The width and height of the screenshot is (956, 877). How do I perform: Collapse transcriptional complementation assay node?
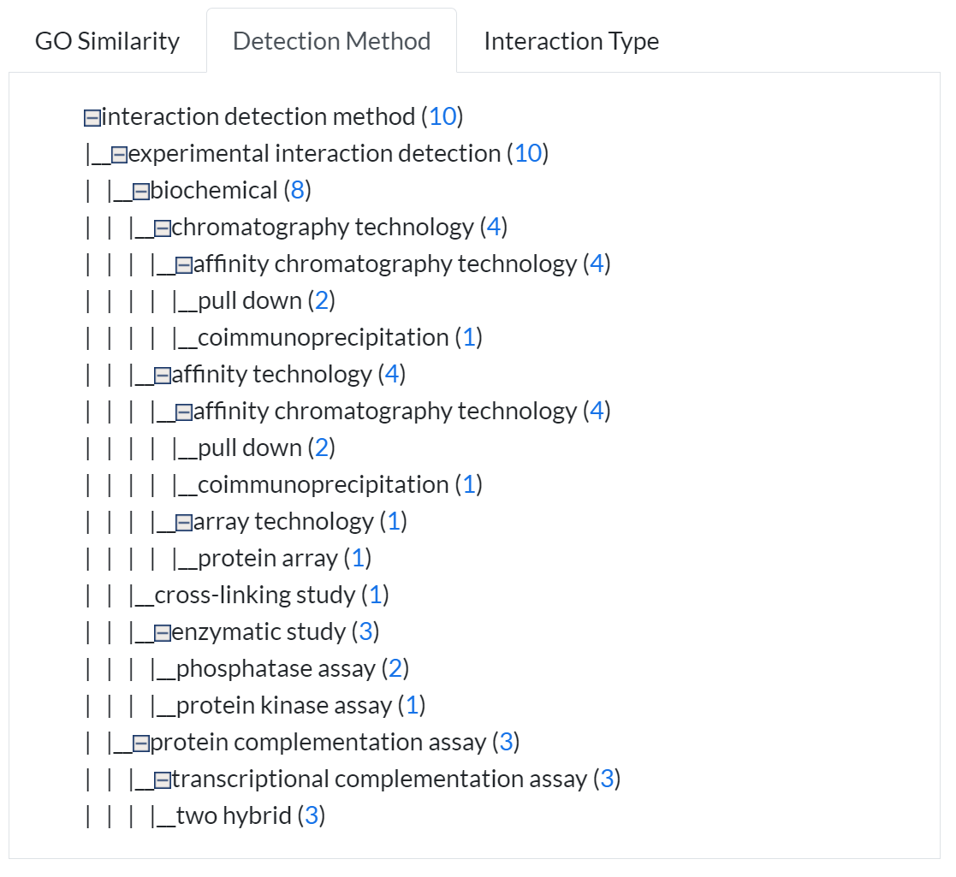pos(163,779)
